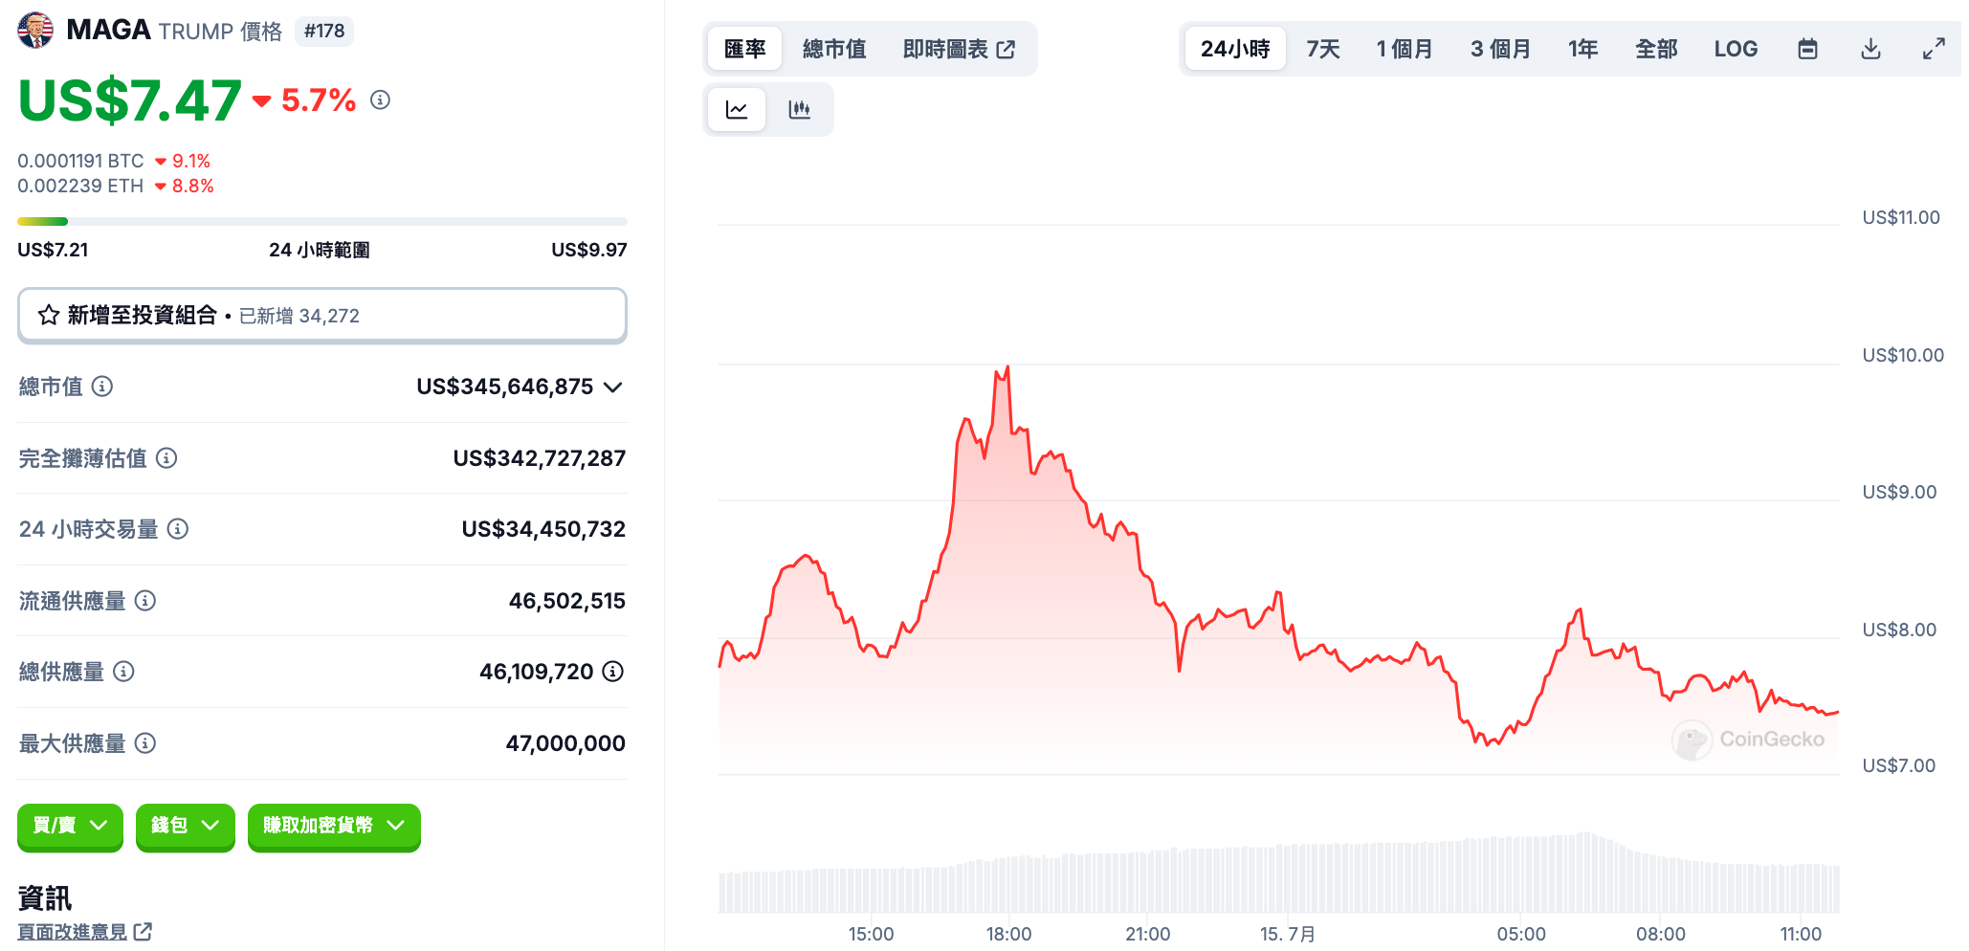The image size is (1969, 951).
Task: Expand chart to fullscreen
Action: pos(1934,49)
